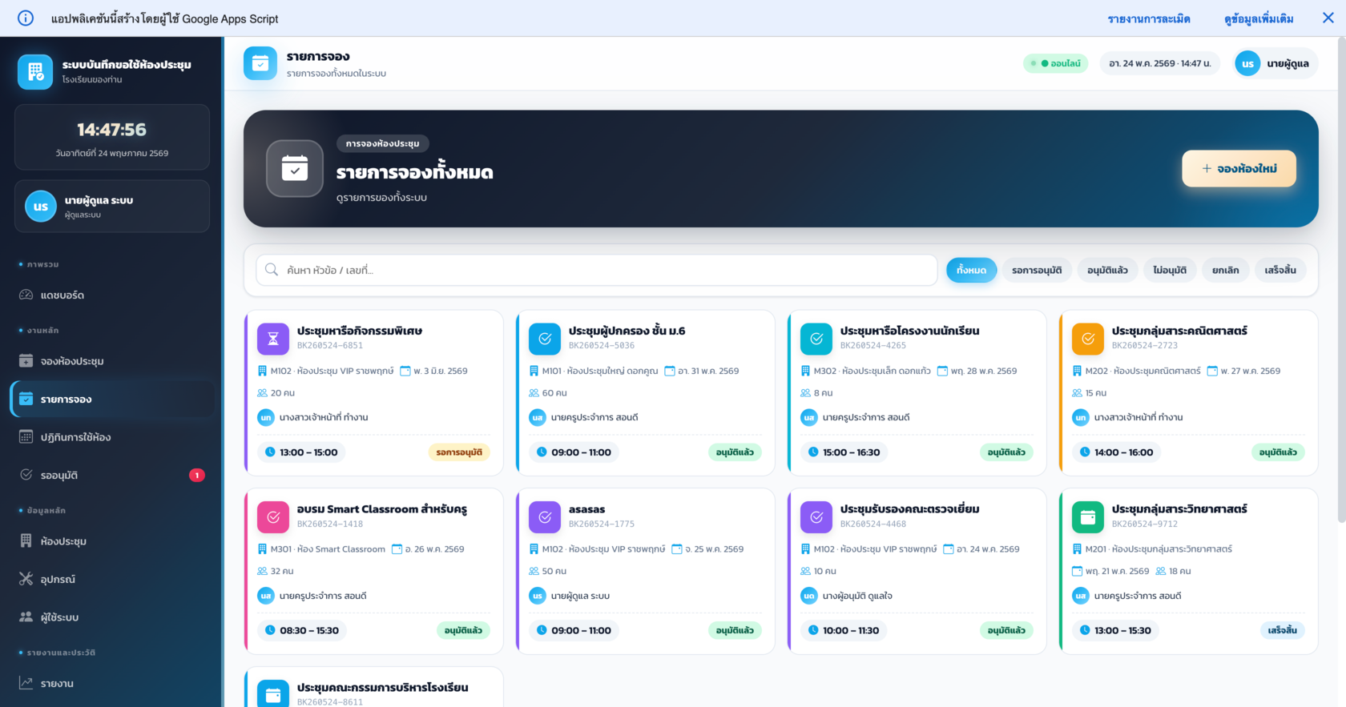1346x707 pixels.
Task: Open the นายผู้ดูแล user menu in header
Action: [x=1274, y=63]
